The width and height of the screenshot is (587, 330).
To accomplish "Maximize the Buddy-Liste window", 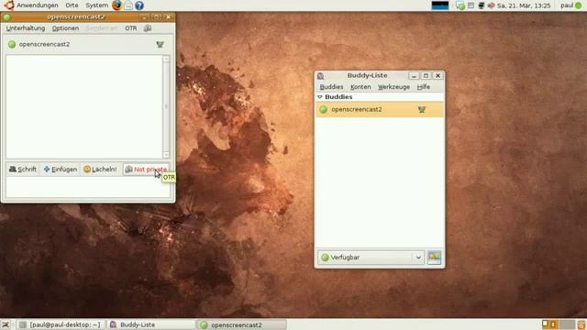I will pos(426,75).
